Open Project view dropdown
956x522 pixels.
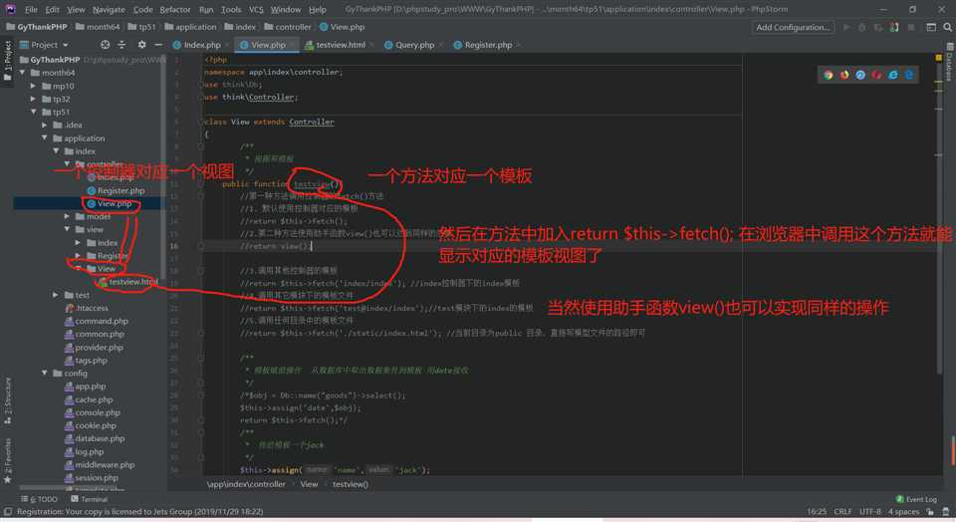(x=44, y=45)
